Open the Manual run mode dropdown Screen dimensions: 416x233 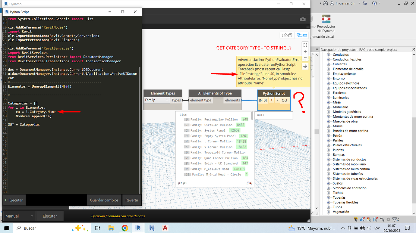[19, 216]
